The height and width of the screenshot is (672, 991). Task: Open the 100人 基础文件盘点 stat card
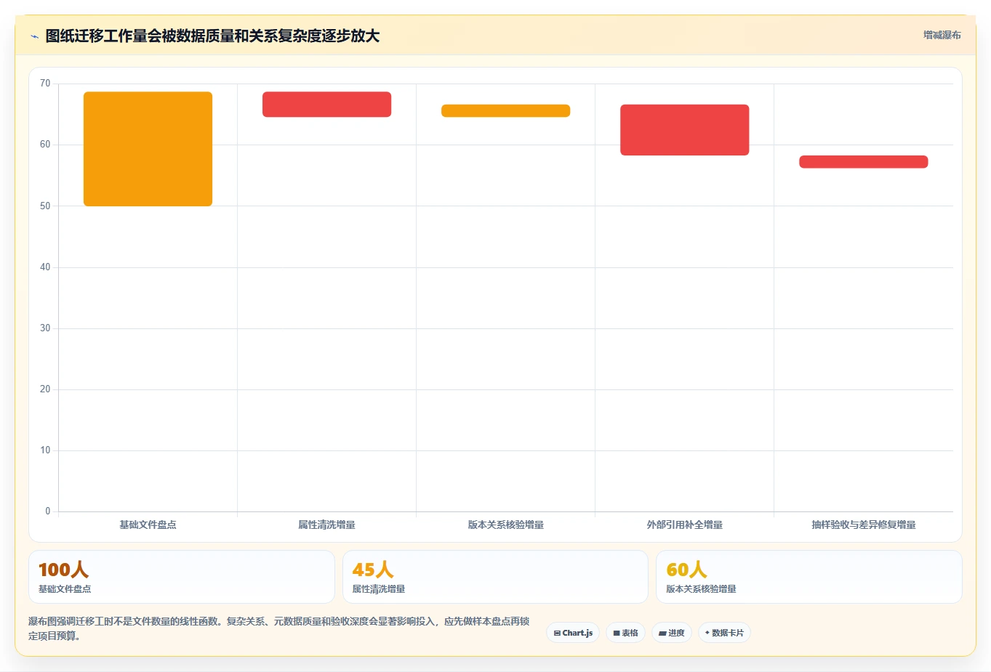coord(181,577)
